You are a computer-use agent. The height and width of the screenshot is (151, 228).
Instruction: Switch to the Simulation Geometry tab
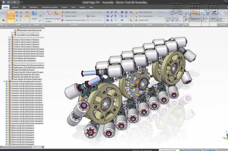pos(50,7)
